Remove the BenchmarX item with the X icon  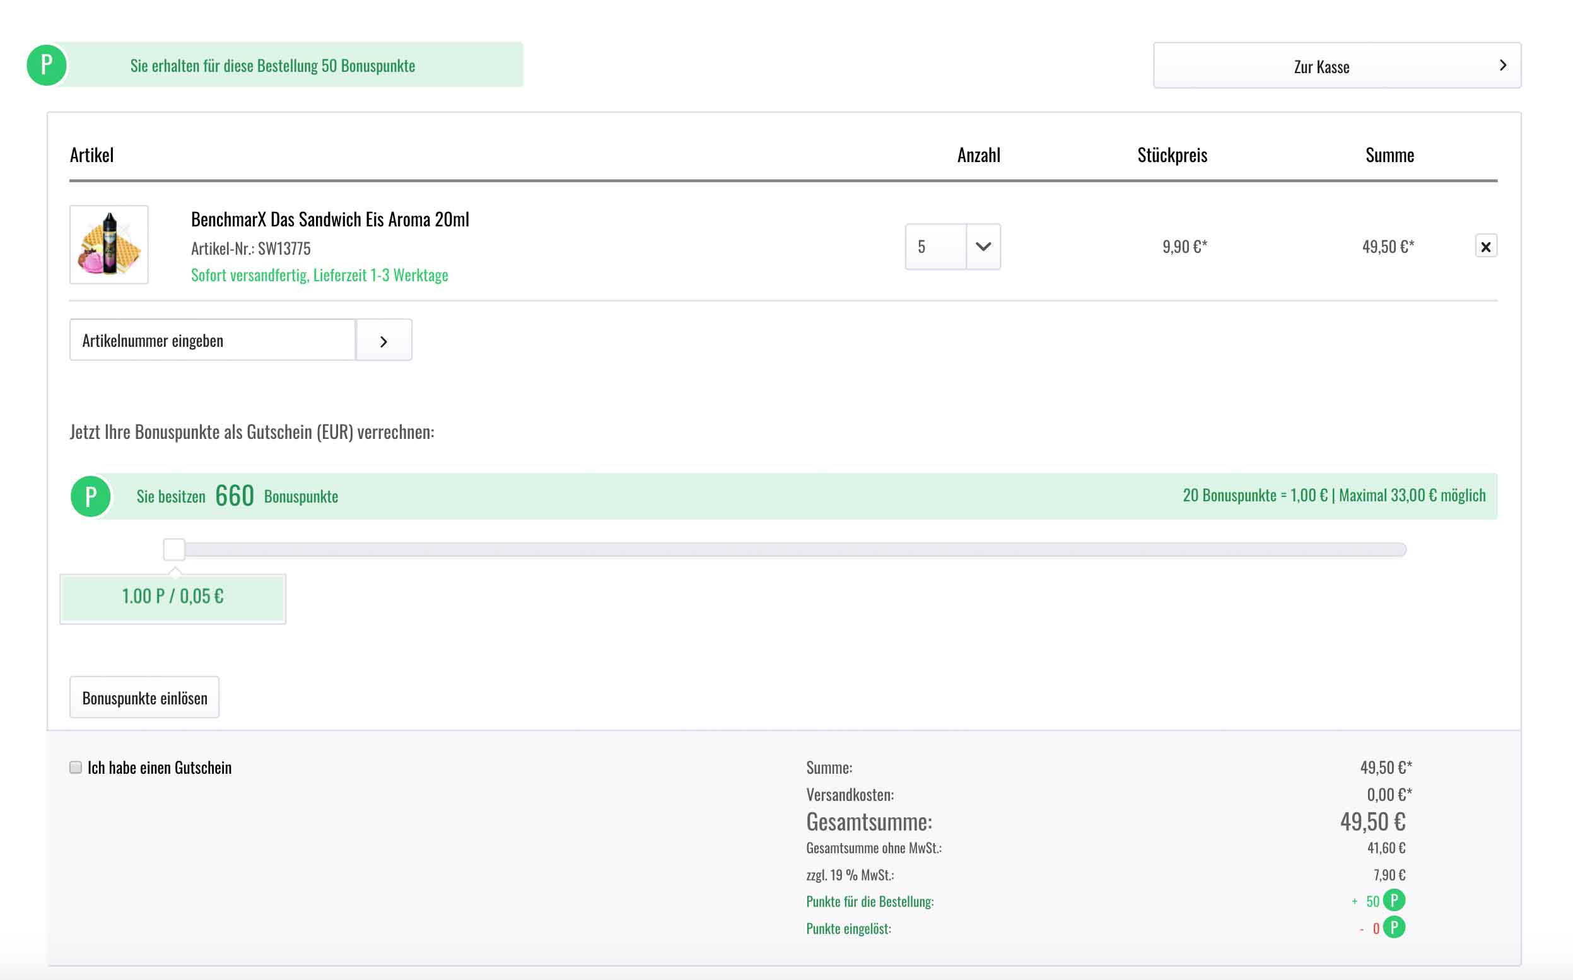click(1485, 247)
